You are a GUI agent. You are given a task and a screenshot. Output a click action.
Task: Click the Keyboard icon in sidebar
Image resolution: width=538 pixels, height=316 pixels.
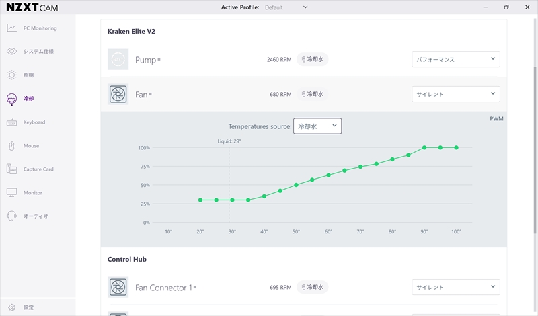click(x=11, y=122)
